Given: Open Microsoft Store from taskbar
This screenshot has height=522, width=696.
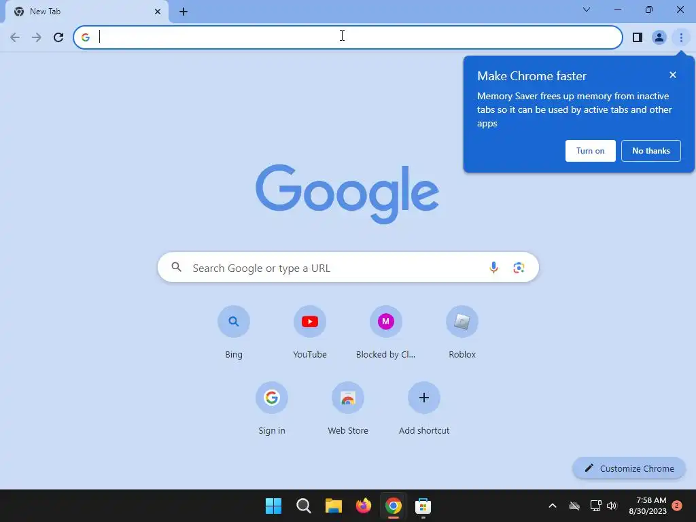Looking at the screenshot, I should tap(423, 506).
